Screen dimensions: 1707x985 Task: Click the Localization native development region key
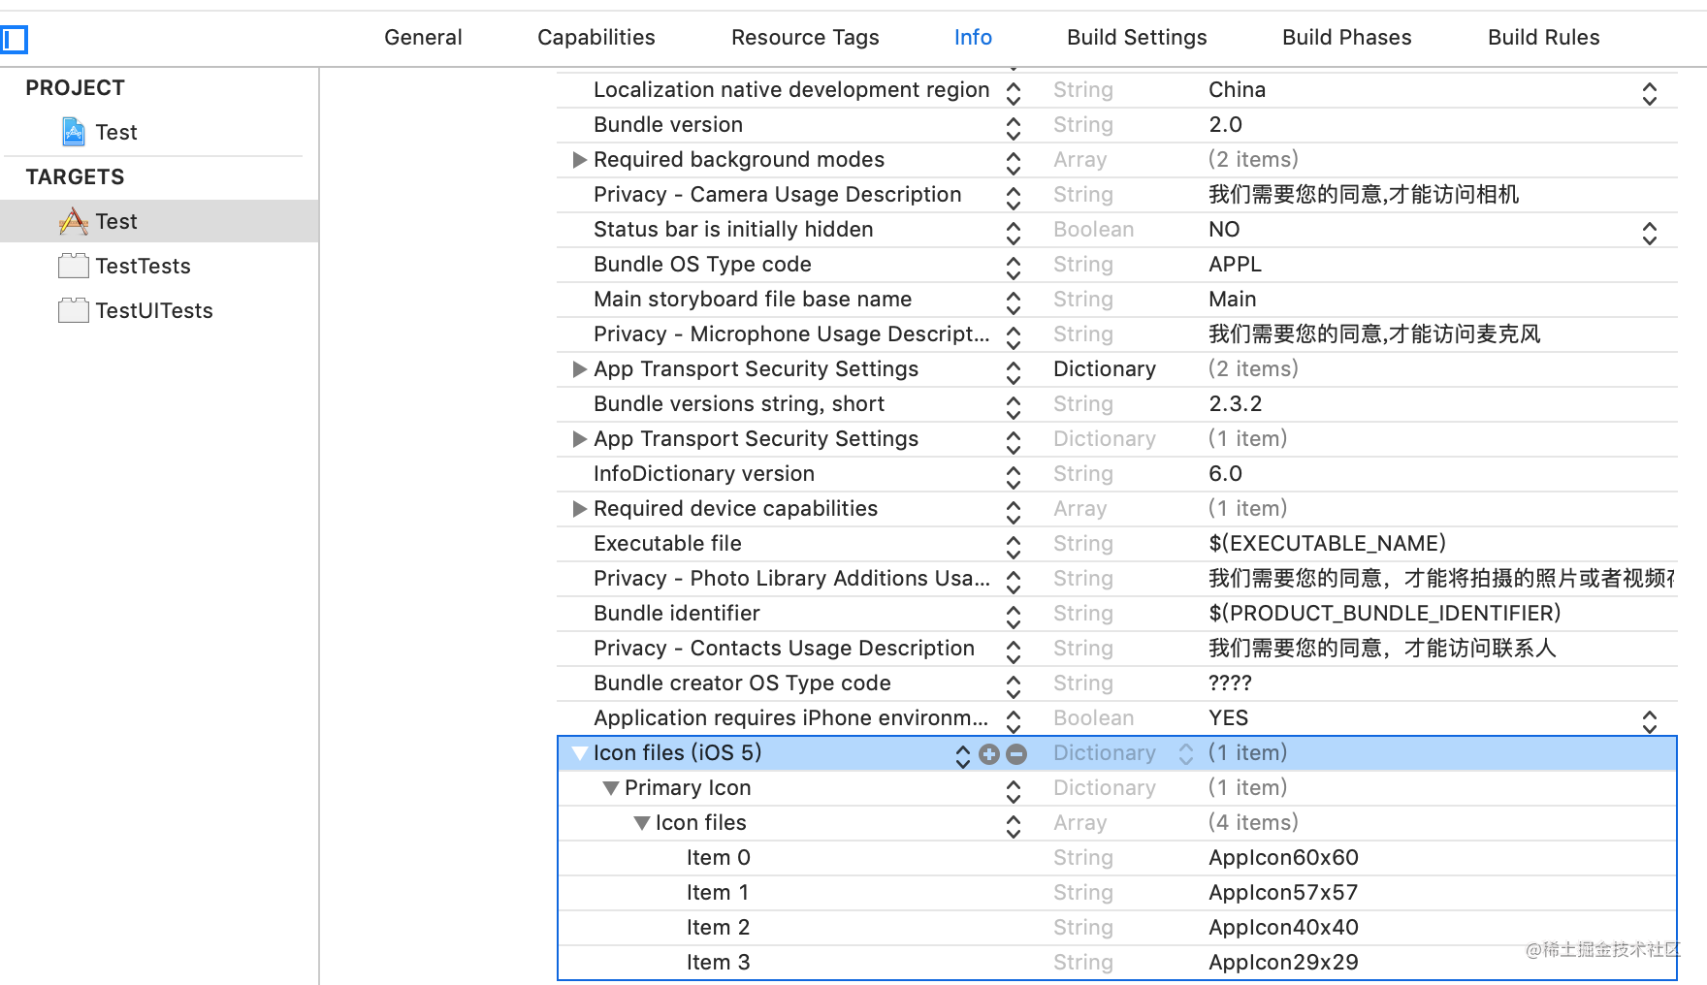tap(791, 89)
